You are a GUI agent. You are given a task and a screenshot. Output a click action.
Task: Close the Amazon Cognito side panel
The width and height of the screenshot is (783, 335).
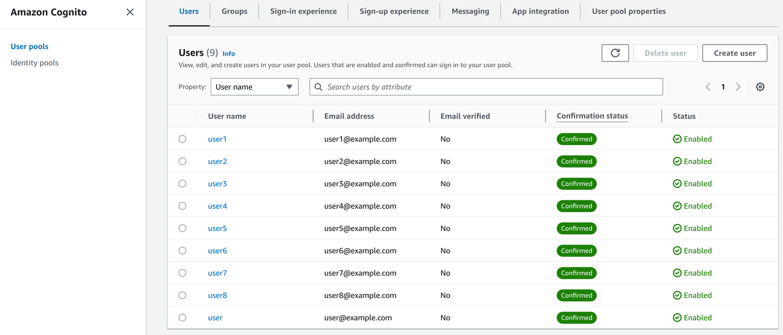coord(130,12)
